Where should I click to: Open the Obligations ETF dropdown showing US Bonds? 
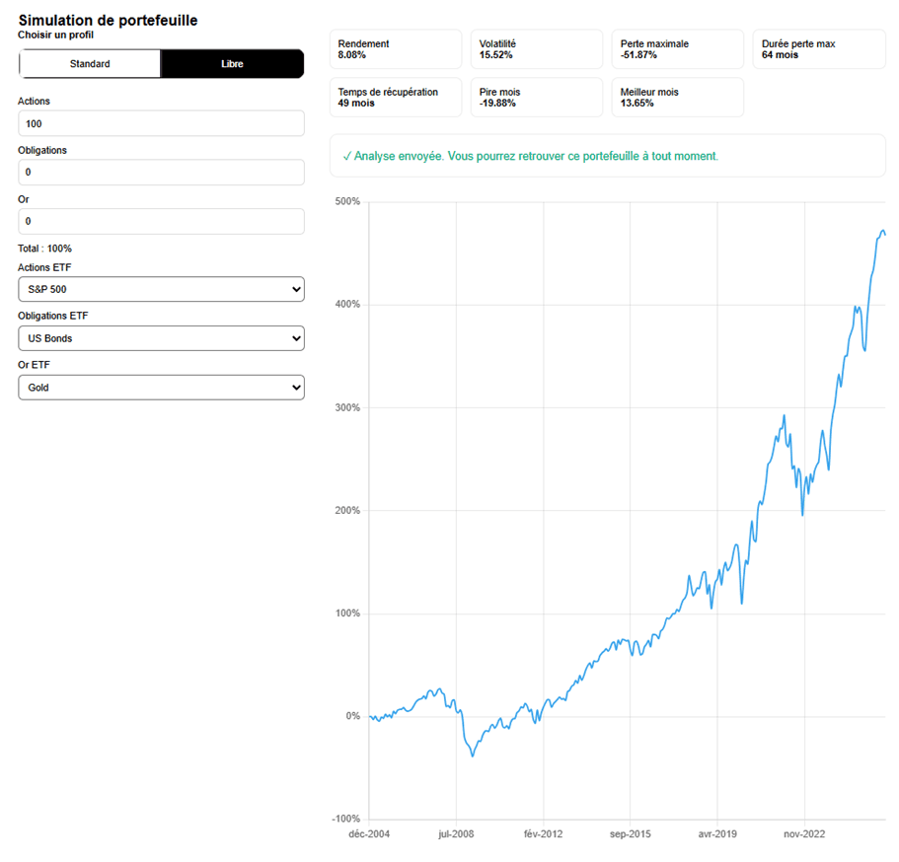pyautogui.click(x=161, y=337)
